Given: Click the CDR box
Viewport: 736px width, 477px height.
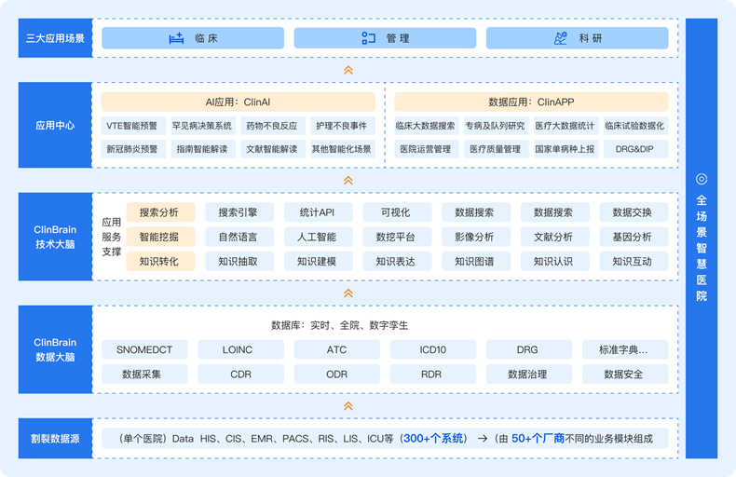Looking at the screenshot, I should [x=240, y=374].
